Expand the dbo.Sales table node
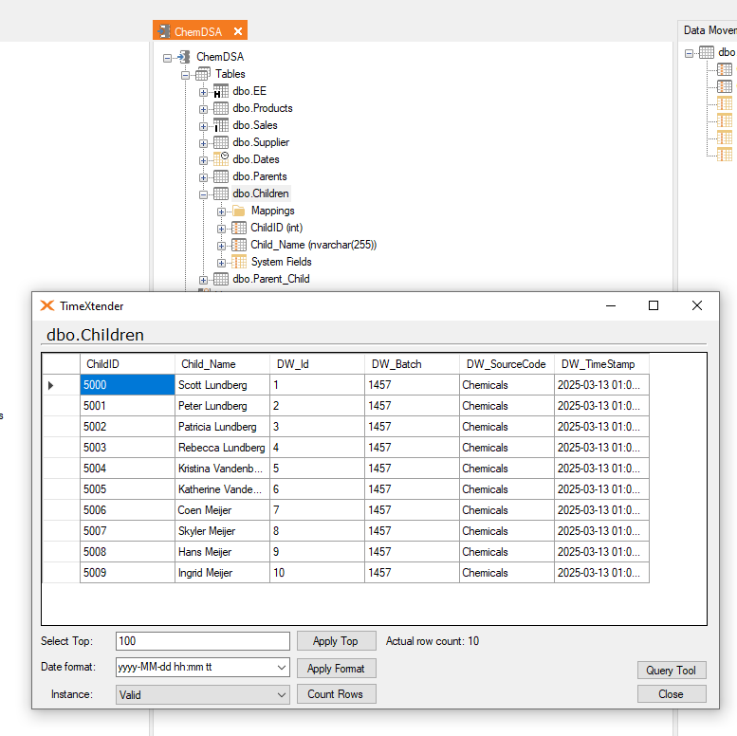This screenshot has width=737, height=736. click(x=203, y=127)
